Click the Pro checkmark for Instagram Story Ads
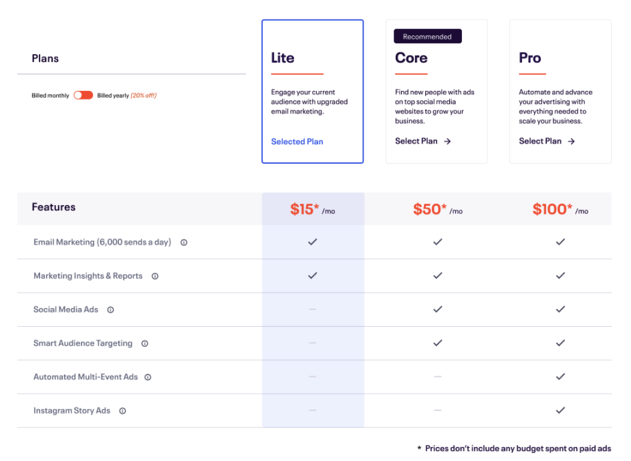Image resolution: width=631 pixels, height=461 pixels. pos(560,410)
